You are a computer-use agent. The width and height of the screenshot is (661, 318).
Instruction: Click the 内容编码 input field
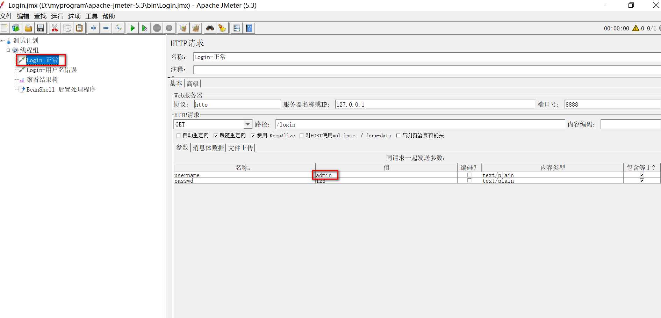click(631, 124)
